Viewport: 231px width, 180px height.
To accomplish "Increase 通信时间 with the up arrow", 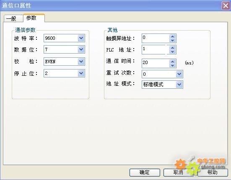I will click(x=172, y=62).
